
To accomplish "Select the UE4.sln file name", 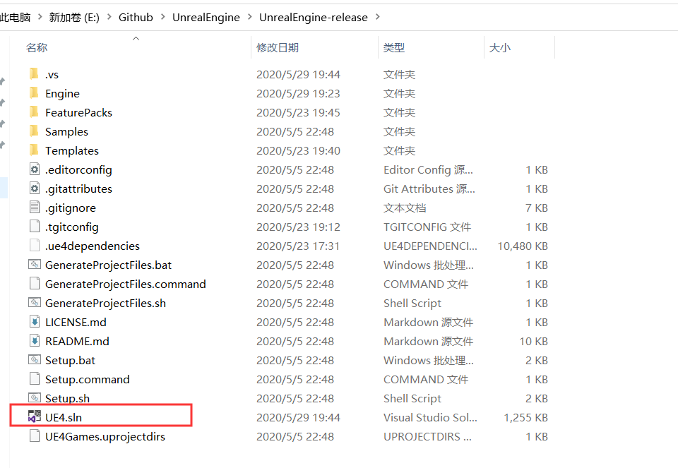I will pos(64,417).
